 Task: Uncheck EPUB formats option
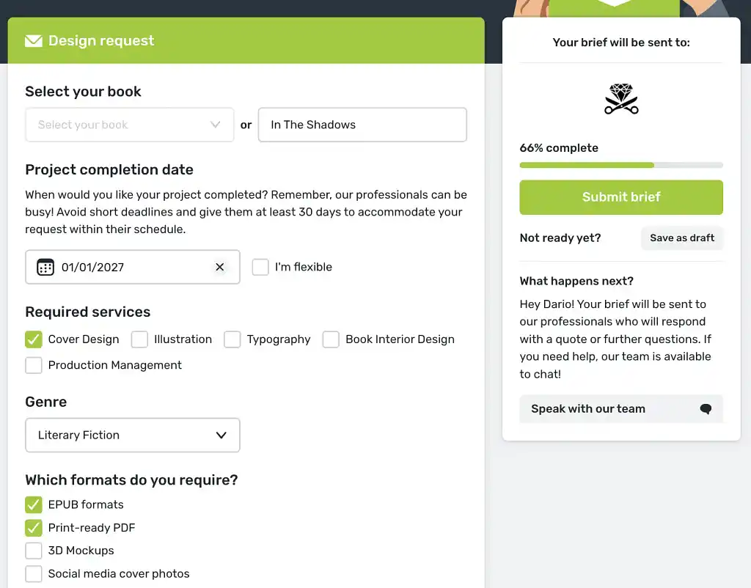click(x=34, y=504)
